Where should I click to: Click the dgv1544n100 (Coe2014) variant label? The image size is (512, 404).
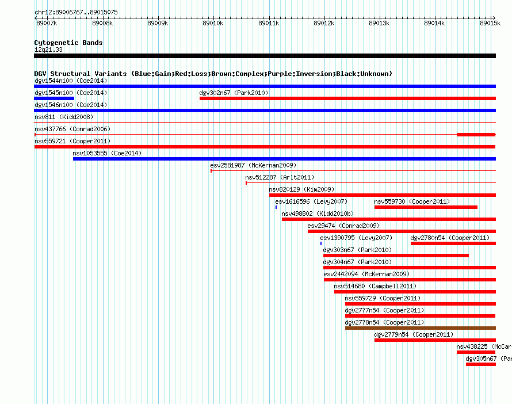point(71,81)
